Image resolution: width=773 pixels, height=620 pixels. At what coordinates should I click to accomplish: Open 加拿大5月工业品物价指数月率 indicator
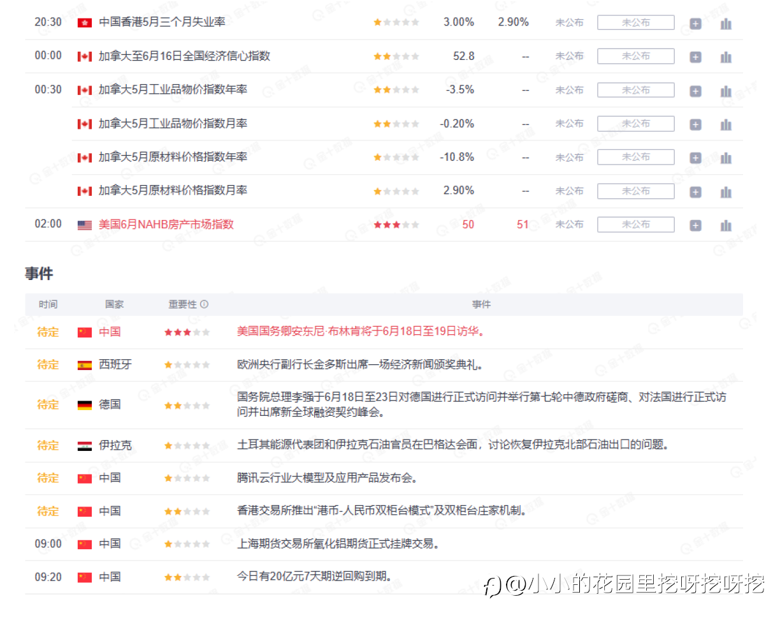[x=173, y=123]
